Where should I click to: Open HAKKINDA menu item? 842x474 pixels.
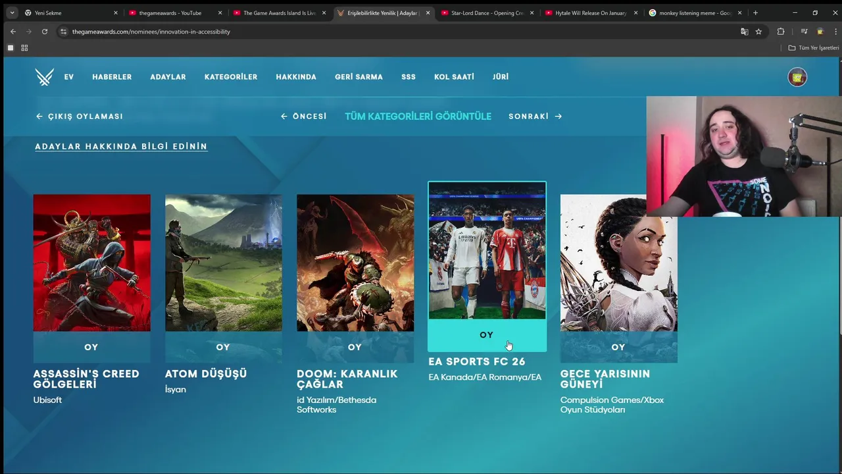(296, 77)
